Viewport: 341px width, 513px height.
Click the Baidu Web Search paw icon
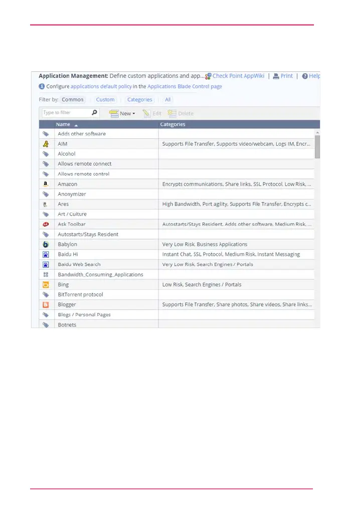click(46, 264)
